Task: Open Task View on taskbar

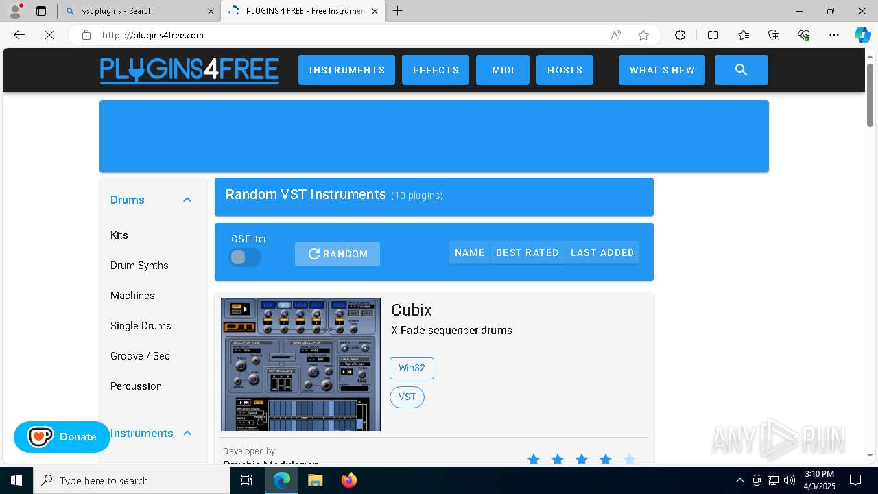Action: 247,480
